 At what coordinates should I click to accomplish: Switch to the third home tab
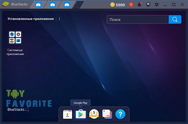coord(67,5)
